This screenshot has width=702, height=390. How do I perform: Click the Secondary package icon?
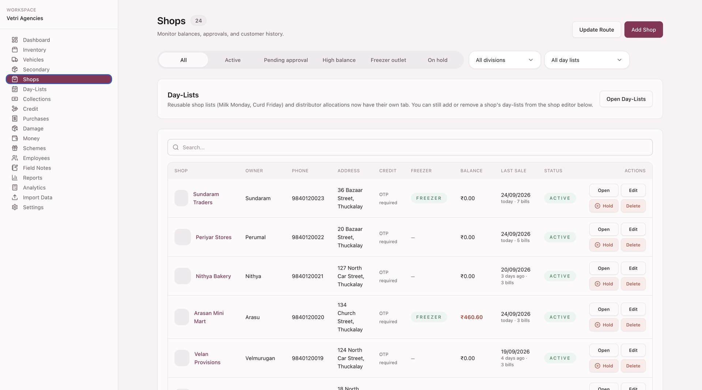(x=15, y=69)
